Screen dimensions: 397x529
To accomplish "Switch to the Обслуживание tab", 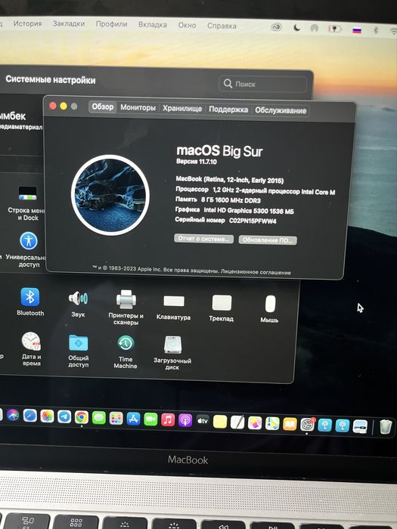I will (281, 110).
